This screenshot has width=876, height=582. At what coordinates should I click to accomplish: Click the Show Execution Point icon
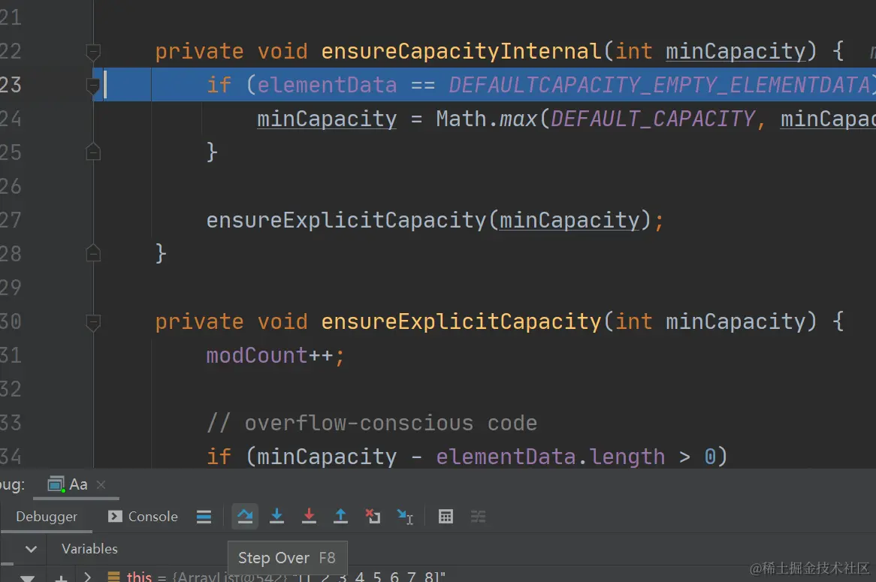click(x=204, y=517)
